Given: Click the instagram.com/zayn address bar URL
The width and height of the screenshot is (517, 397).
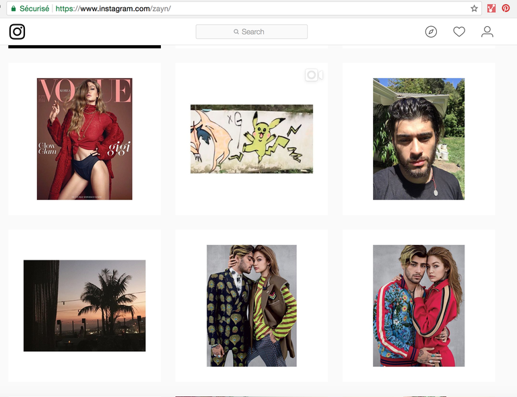Looking at the screenshot, I should point(113,9).
